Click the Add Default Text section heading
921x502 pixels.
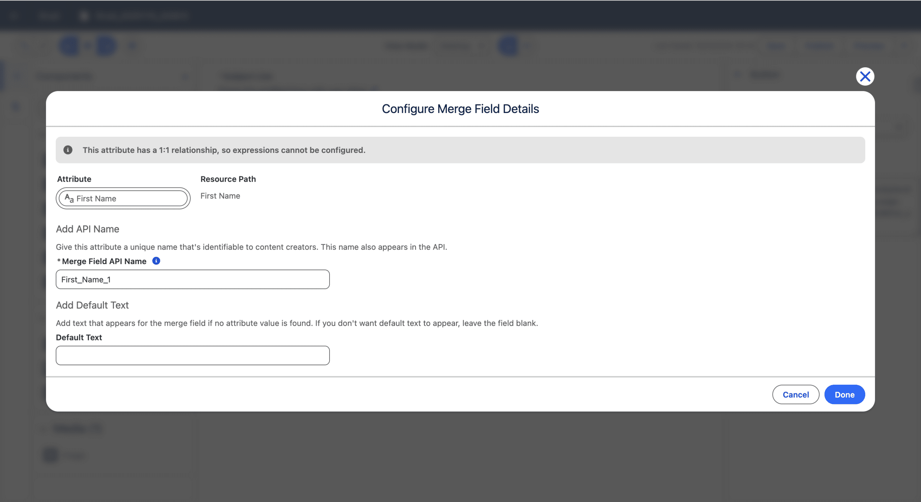92,305
